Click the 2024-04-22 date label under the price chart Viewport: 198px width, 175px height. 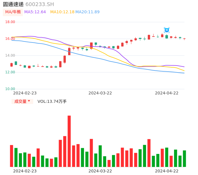click(x=167, y=93)
